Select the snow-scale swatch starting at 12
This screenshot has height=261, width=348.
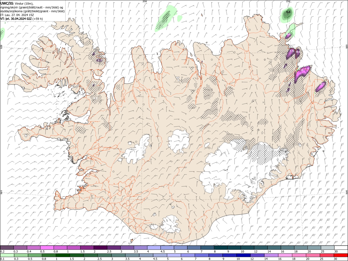pyautogui.click(x=261, y=248)
